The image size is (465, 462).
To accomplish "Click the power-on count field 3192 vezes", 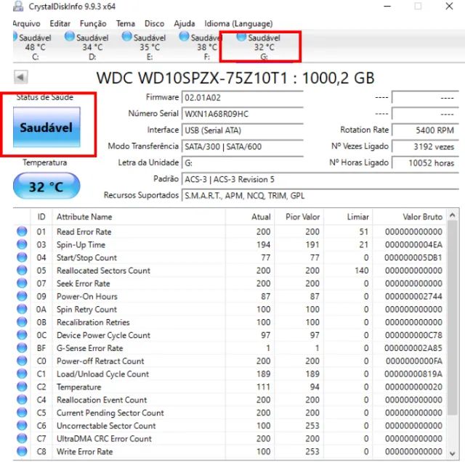I will 425,147.
